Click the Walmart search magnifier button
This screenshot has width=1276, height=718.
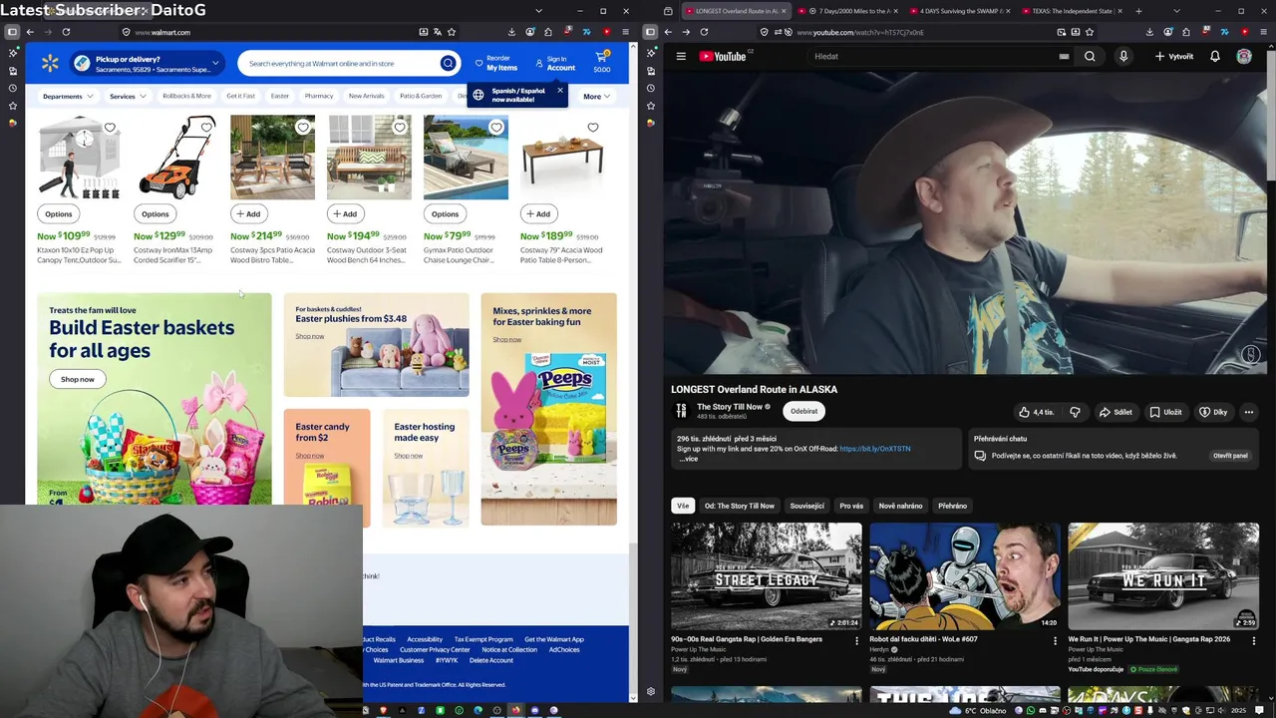coord(449,64)
